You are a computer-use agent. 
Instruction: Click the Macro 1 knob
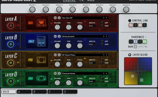click(x=32, y=10)
